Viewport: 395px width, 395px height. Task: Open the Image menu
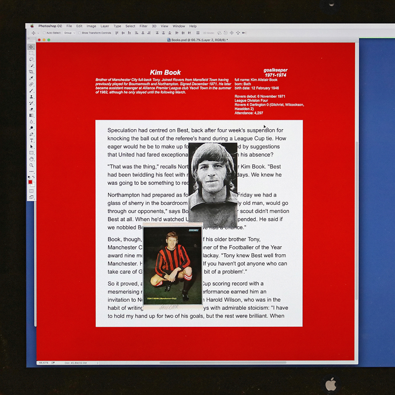coord(91,26)
